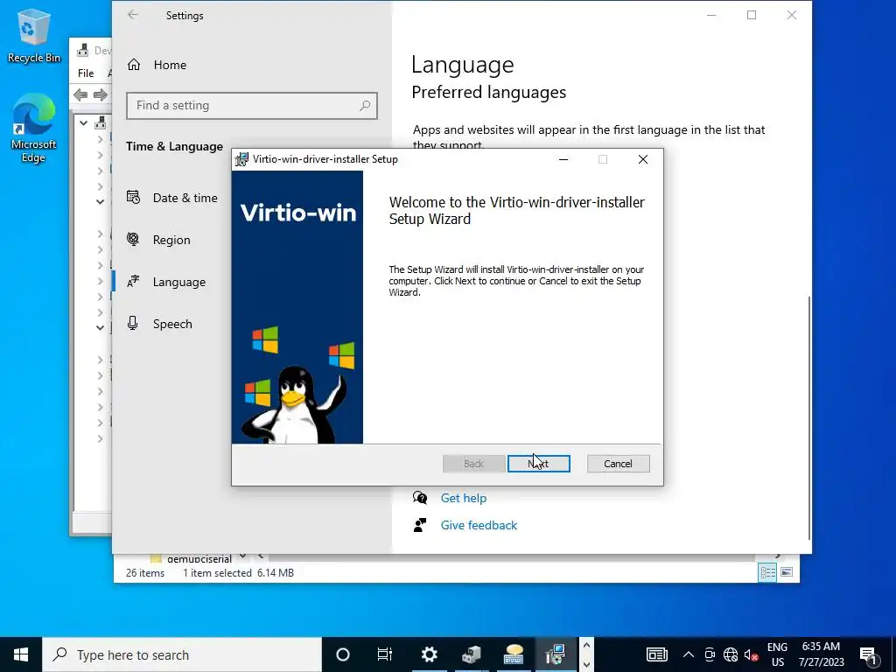
Task: Click the Settings back arrow
Action: point(133,15)
